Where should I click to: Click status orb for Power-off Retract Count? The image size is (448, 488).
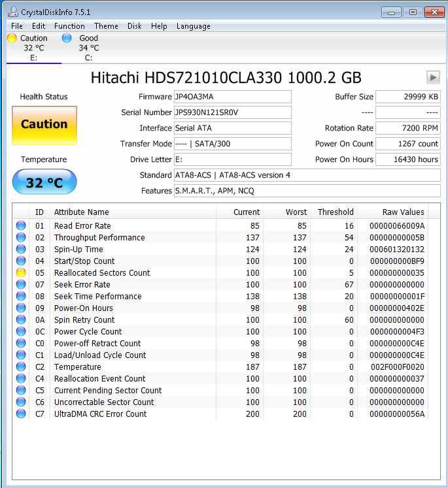[21, 343]
